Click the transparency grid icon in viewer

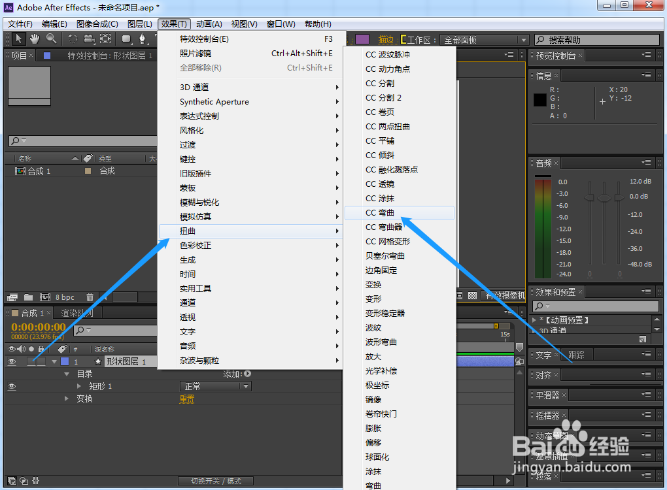click(x=473, y=295)
